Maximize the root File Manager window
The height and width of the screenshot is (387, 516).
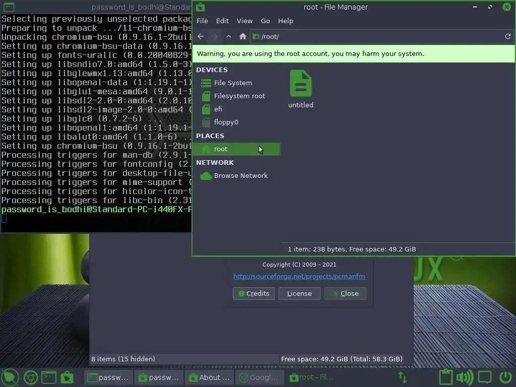pyautogui.click(x=490, y=7)
